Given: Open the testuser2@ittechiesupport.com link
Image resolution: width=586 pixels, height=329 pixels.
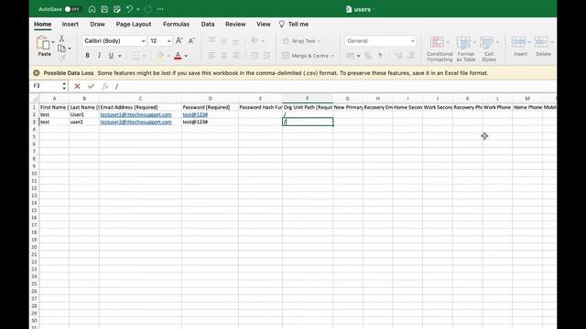Looking at the screenshot, I should (x=136, y=122).
